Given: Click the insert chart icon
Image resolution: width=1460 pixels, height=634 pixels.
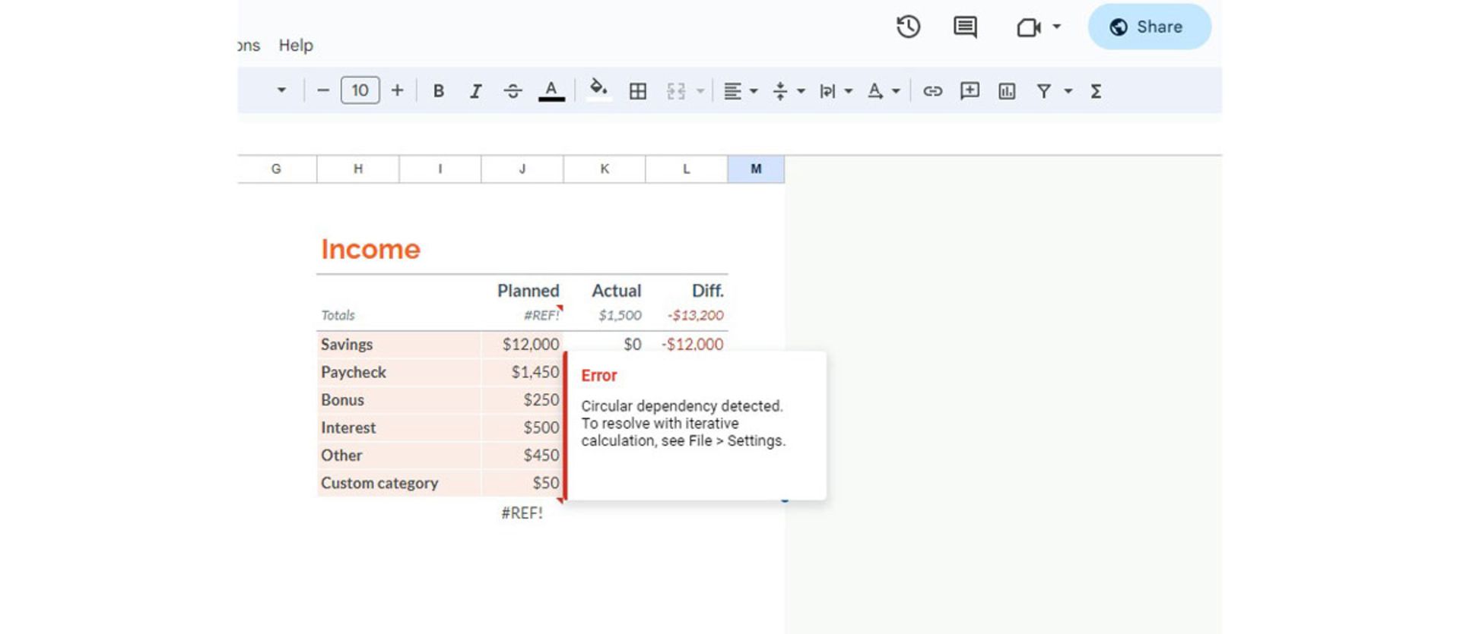Looking at the screenshot, I should pyautogui.click(x=1007, y=91).
